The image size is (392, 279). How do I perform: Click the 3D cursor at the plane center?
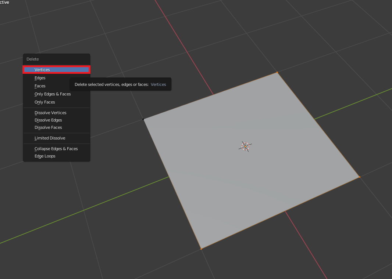(x=245, y=146)
